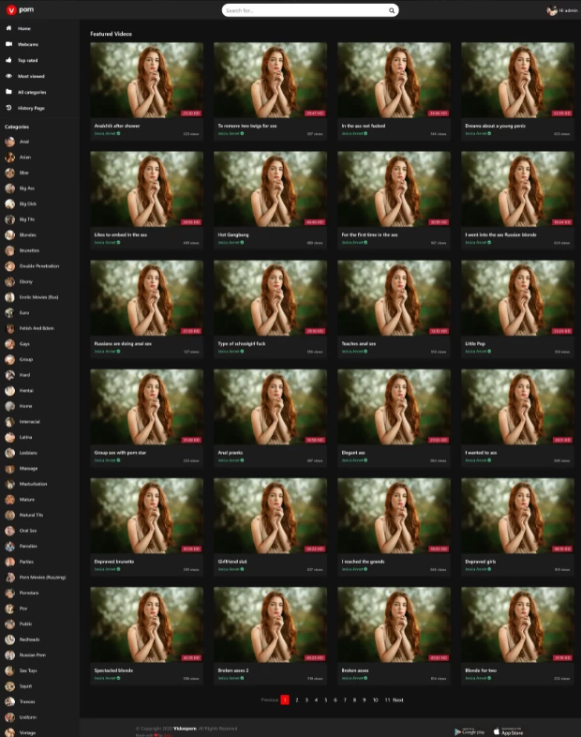Open the Most viewed menu item
581x737 pixels.
tap(31, 76)
